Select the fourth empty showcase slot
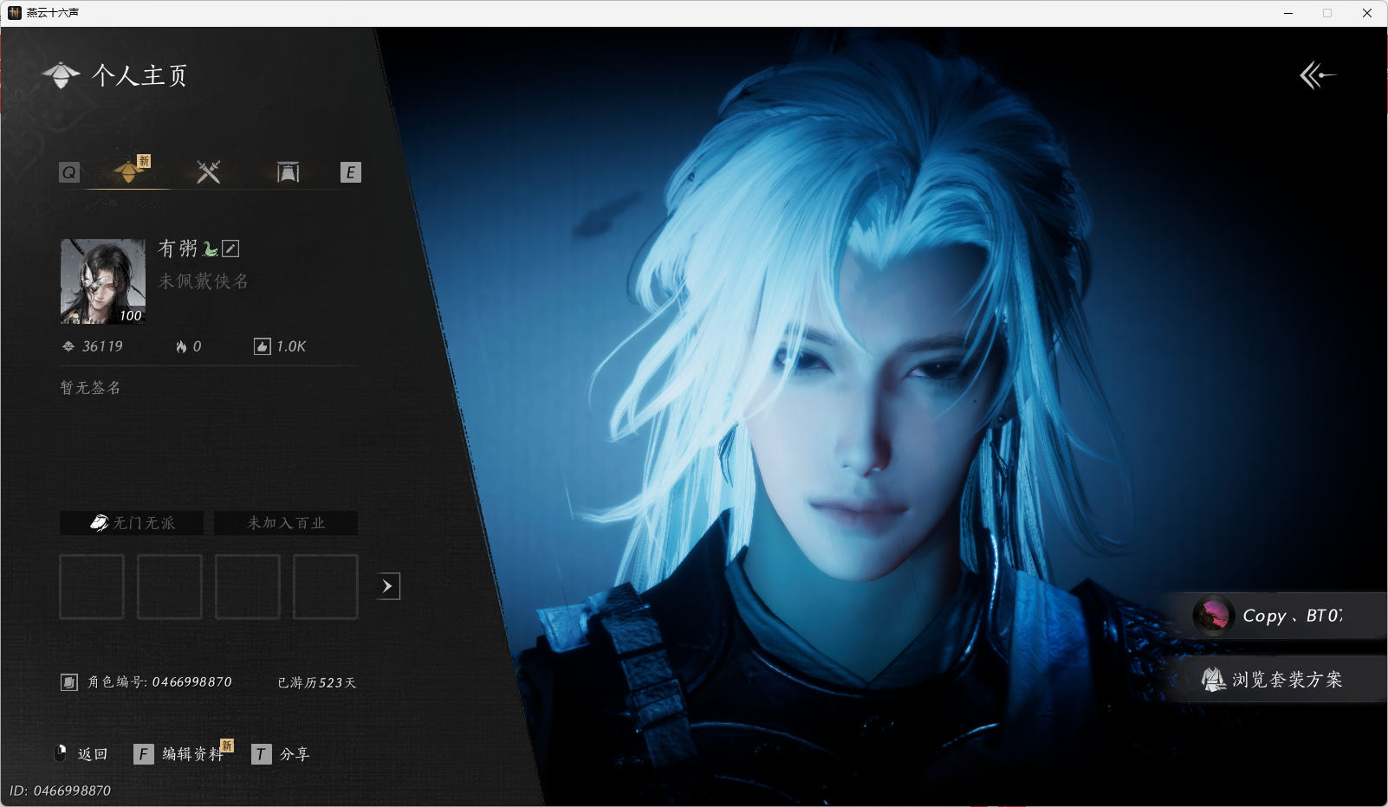1388x807 pixels. click(x=326, y=587)
